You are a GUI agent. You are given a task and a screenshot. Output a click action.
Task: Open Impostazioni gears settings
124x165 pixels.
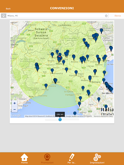(97, 159)
